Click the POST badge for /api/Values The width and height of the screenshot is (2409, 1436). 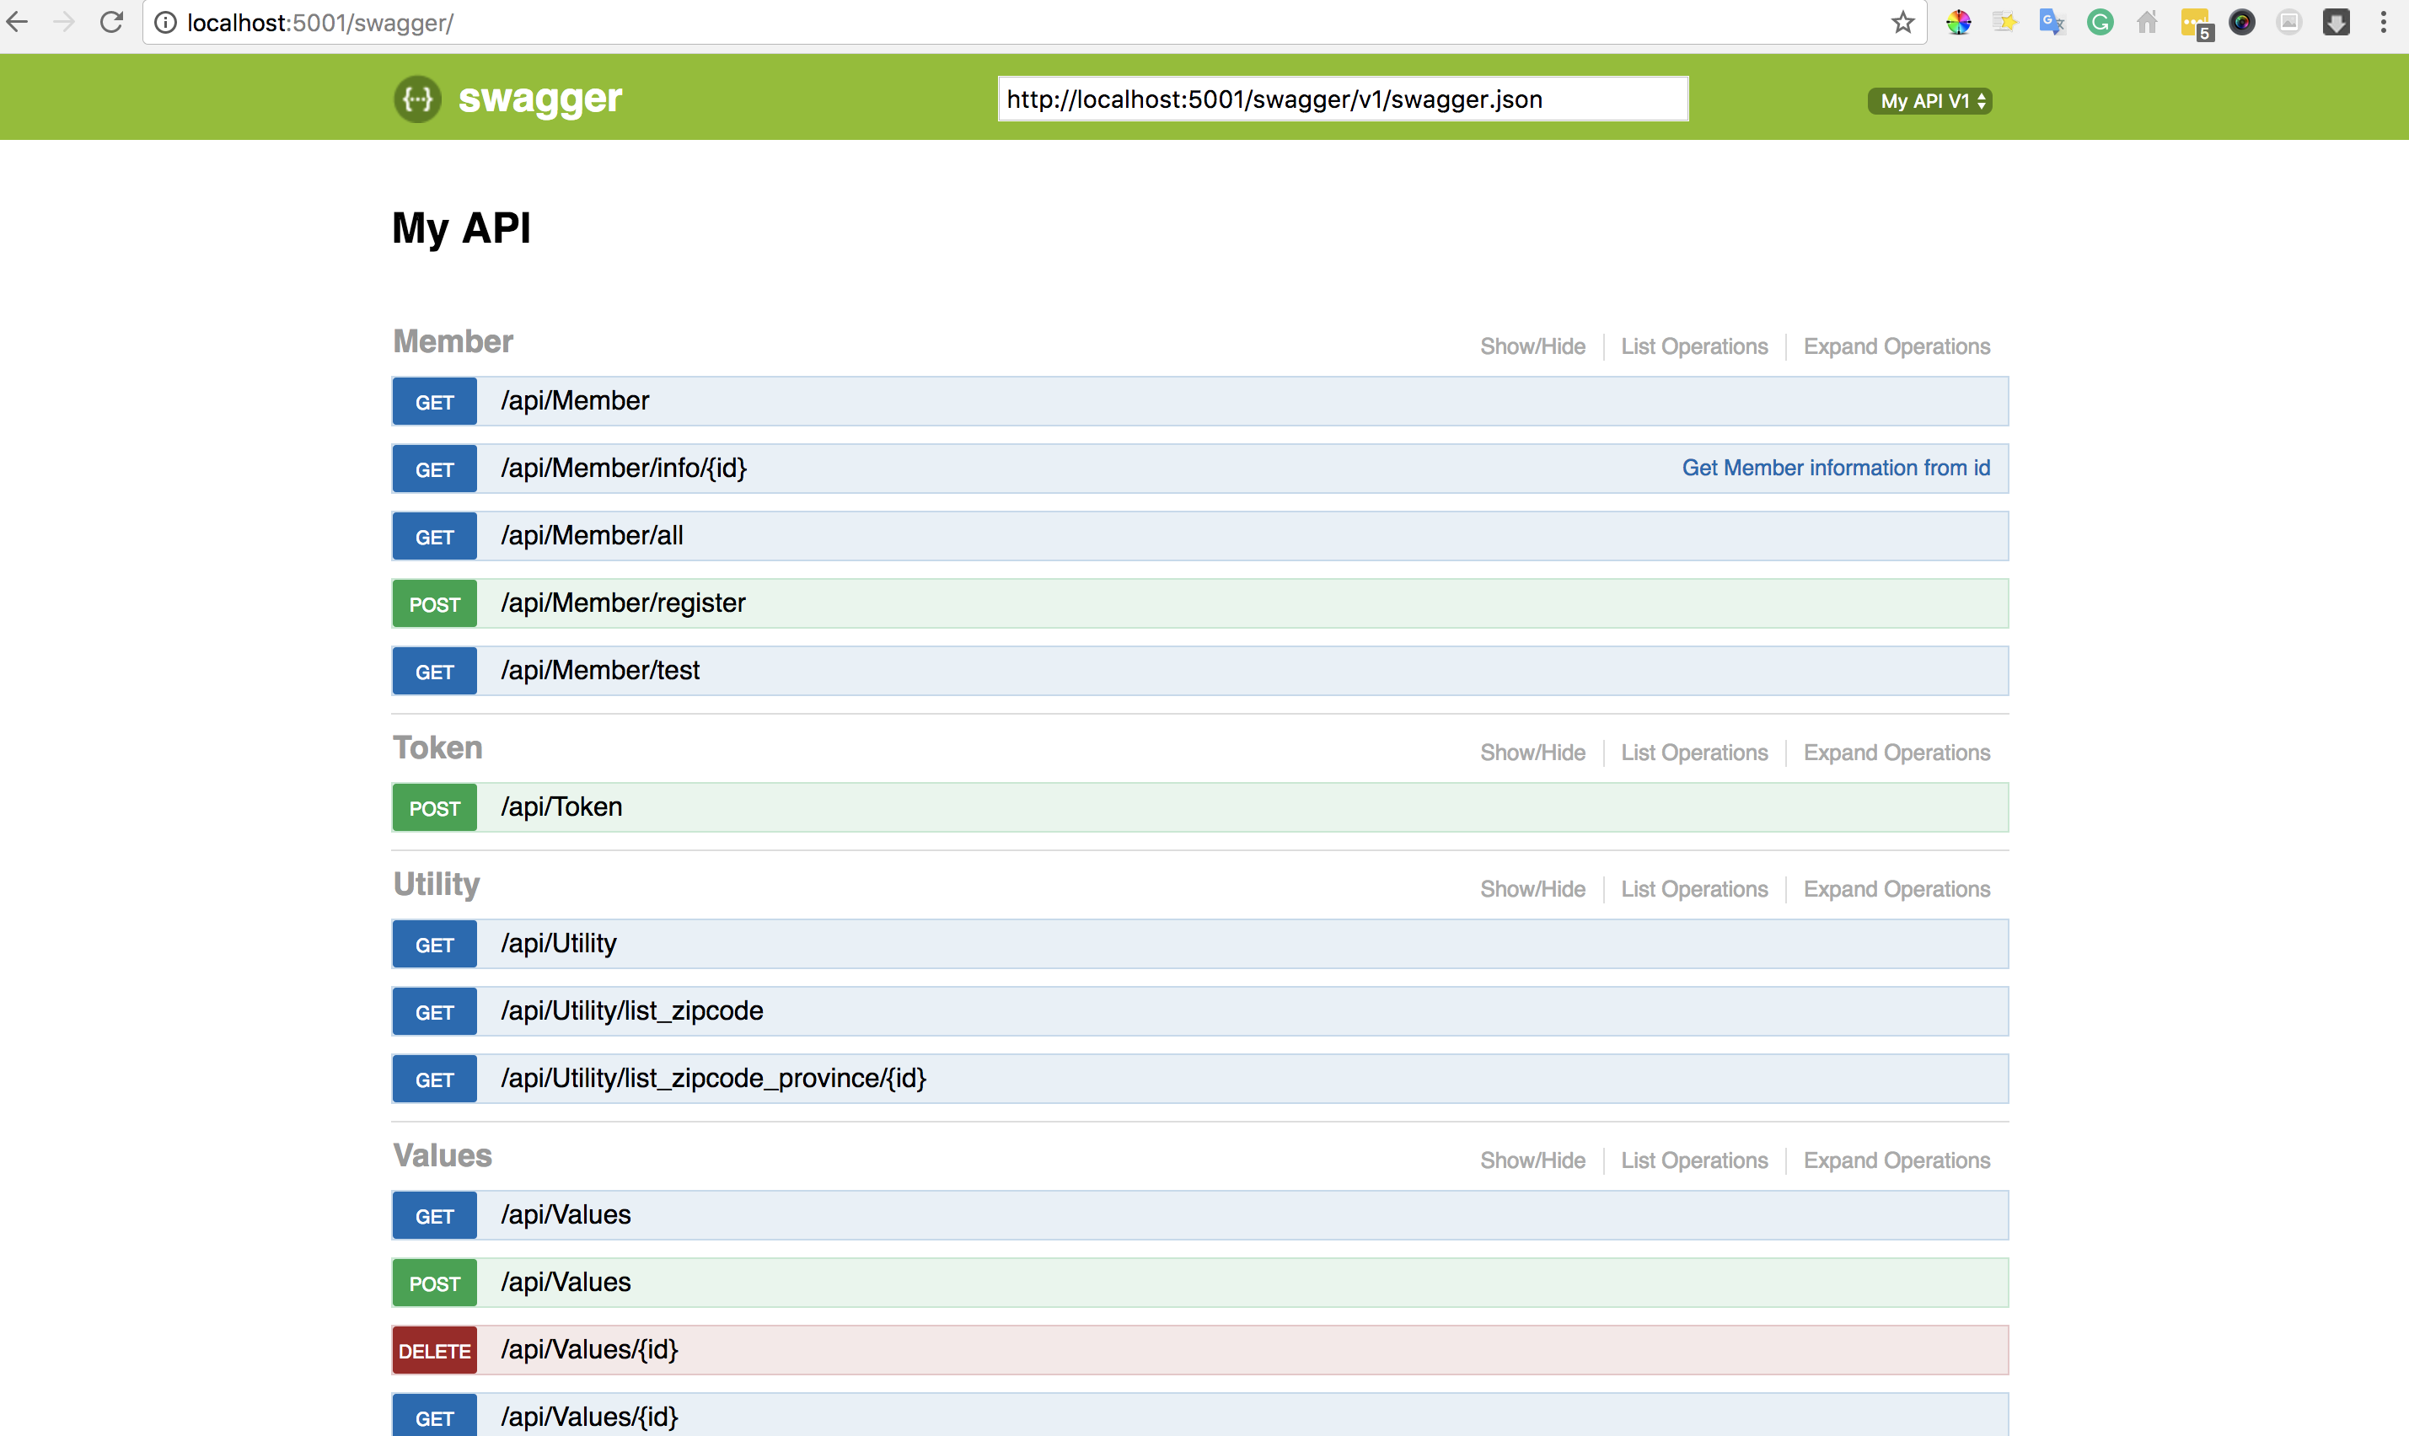(x=435, y=1283)
